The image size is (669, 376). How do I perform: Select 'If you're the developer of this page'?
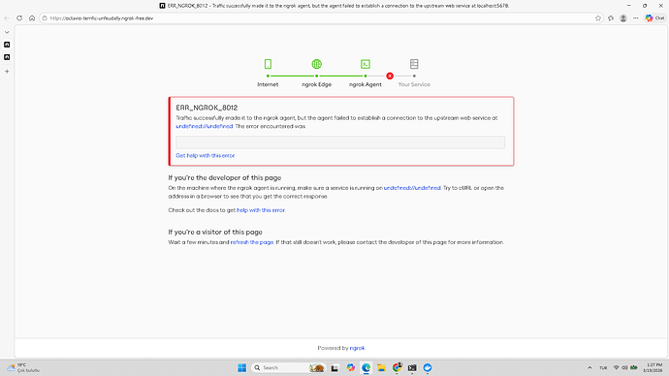pyautogui.click(x=224, y=177)
